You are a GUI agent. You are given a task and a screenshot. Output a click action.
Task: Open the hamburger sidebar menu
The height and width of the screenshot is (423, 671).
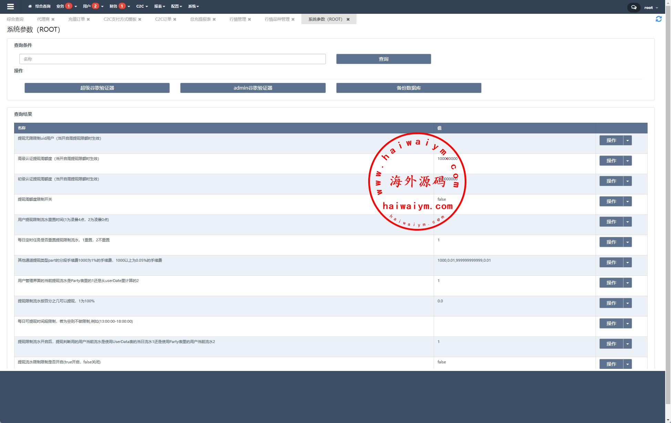tap(10, 7)
